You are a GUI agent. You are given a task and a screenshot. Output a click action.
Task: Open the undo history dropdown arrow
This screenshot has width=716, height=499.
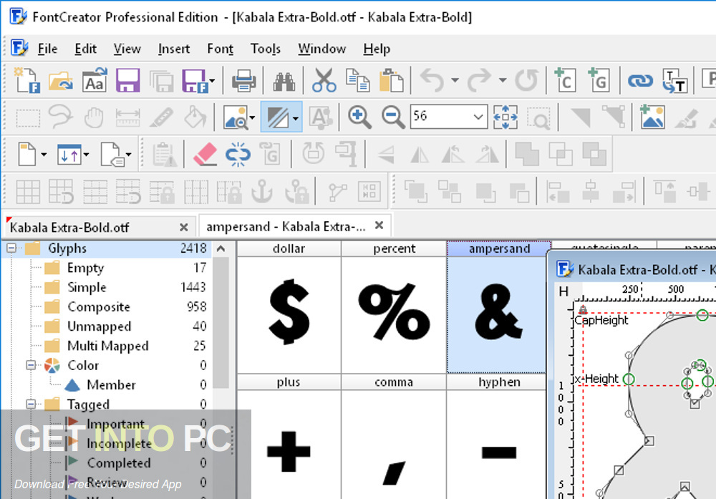coord(455,80)
